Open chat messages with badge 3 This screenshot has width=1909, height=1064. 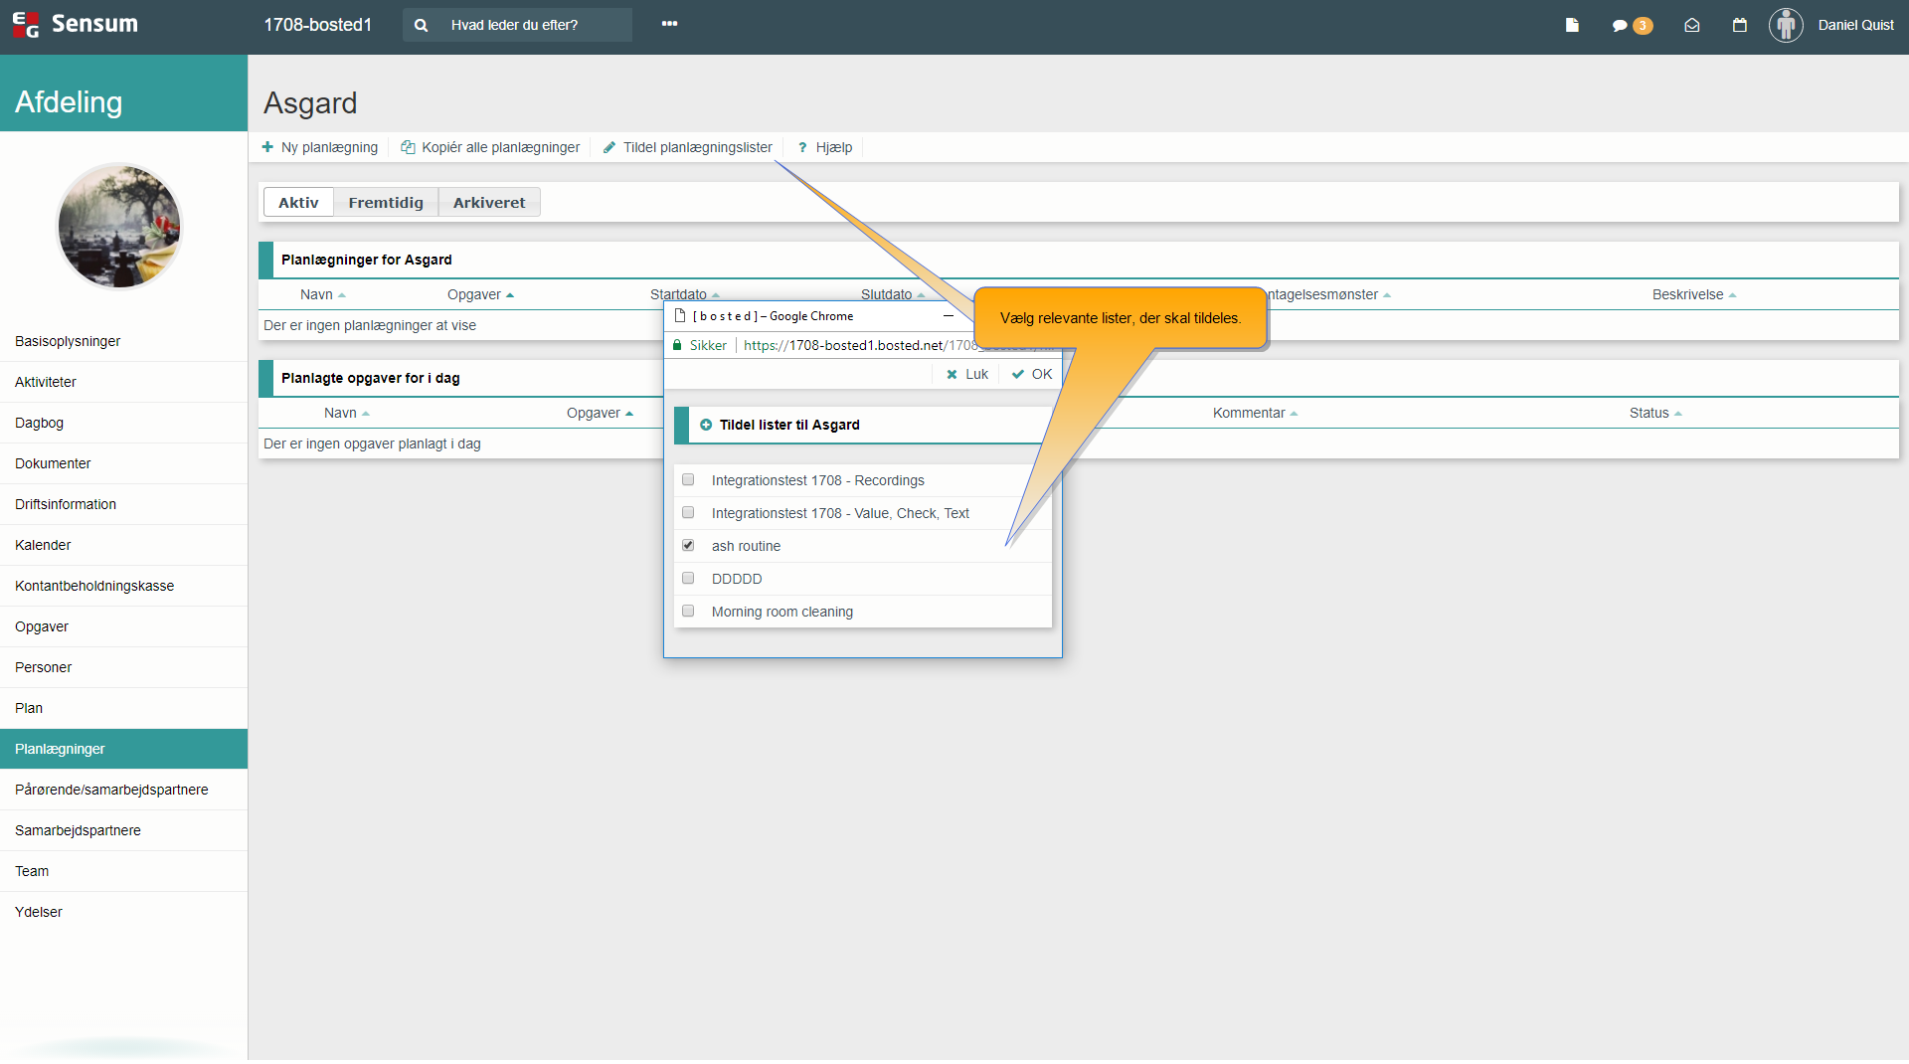(x=1632, y=26)
